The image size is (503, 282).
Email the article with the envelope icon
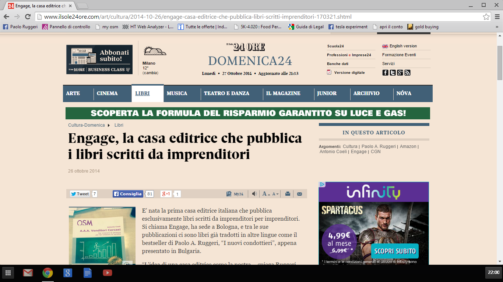299,194
